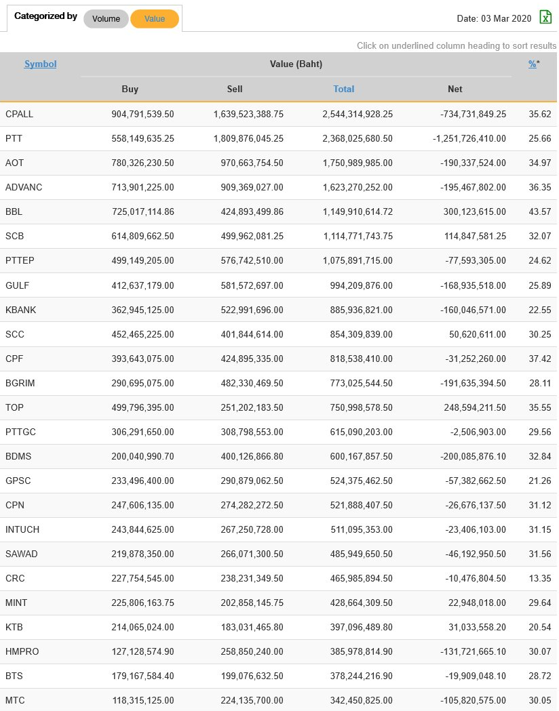
Task: Sort results by Symbol column
Action: pos(40,64)
